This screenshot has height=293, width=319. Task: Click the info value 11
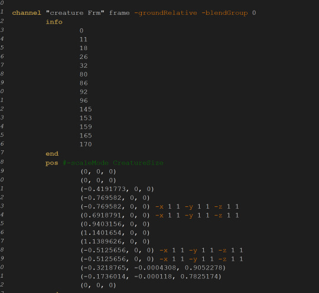click(x=84, y=39)
